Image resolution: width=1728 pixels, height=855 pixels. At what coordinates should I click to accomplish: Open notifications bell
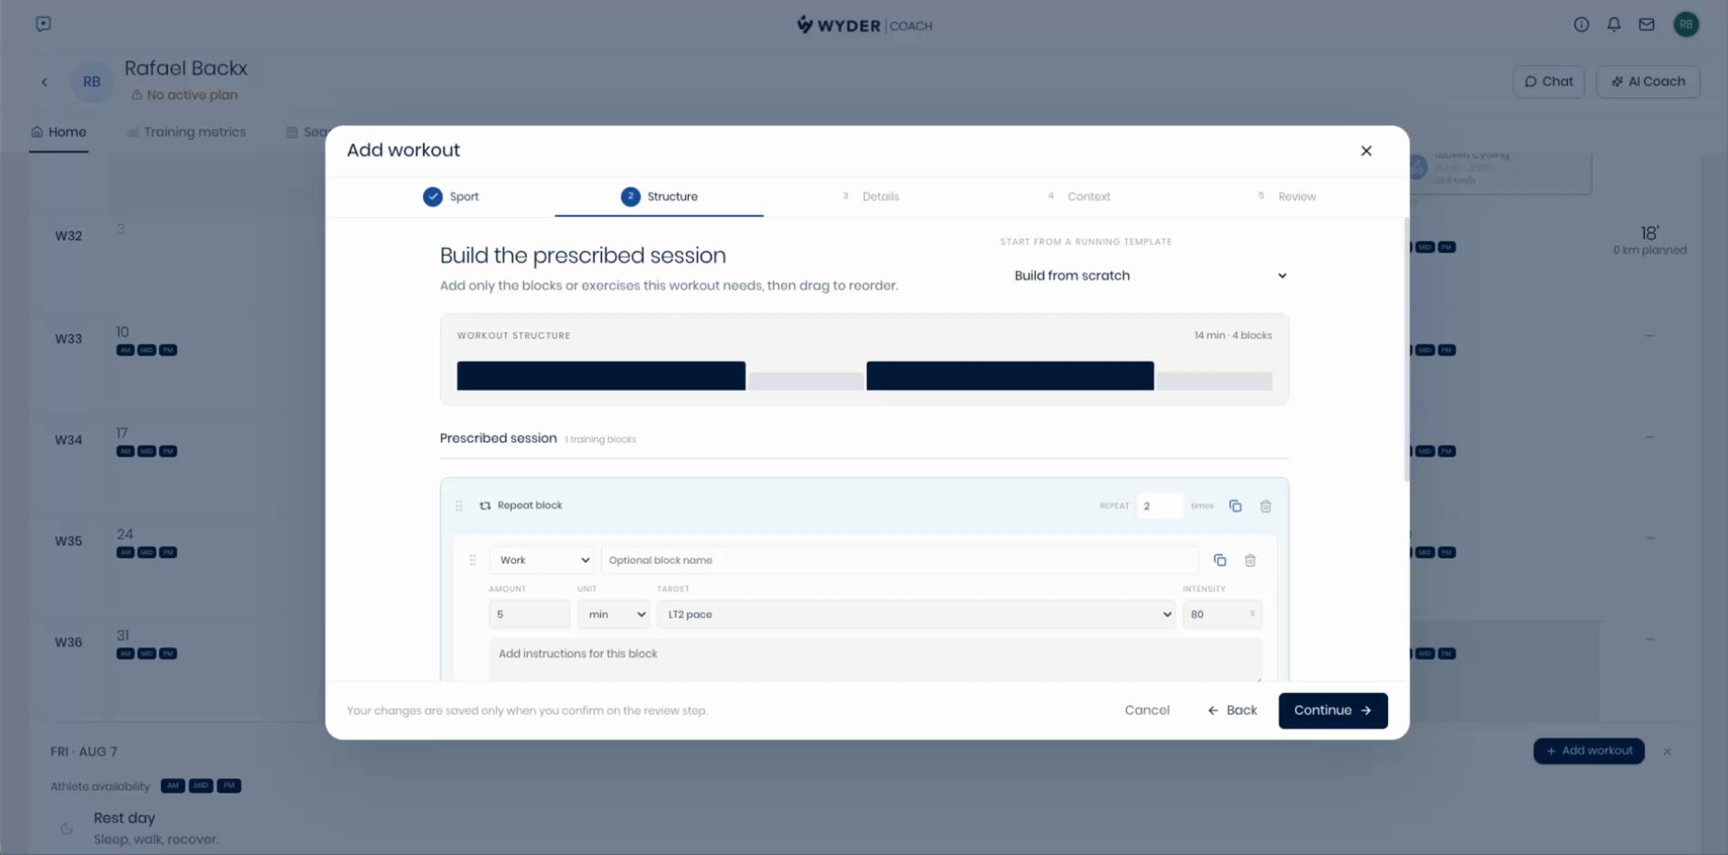(x=1613, y=25)
